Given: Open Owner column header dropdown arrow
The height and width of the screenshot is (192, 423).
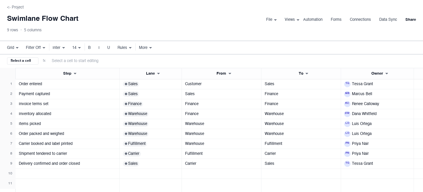Looking at the screenshot, I should 387,74.
